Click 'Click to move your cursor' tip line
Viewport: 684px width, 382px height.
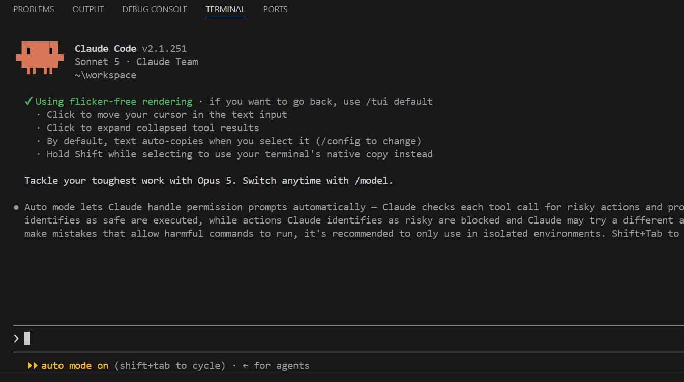point(167,115)
